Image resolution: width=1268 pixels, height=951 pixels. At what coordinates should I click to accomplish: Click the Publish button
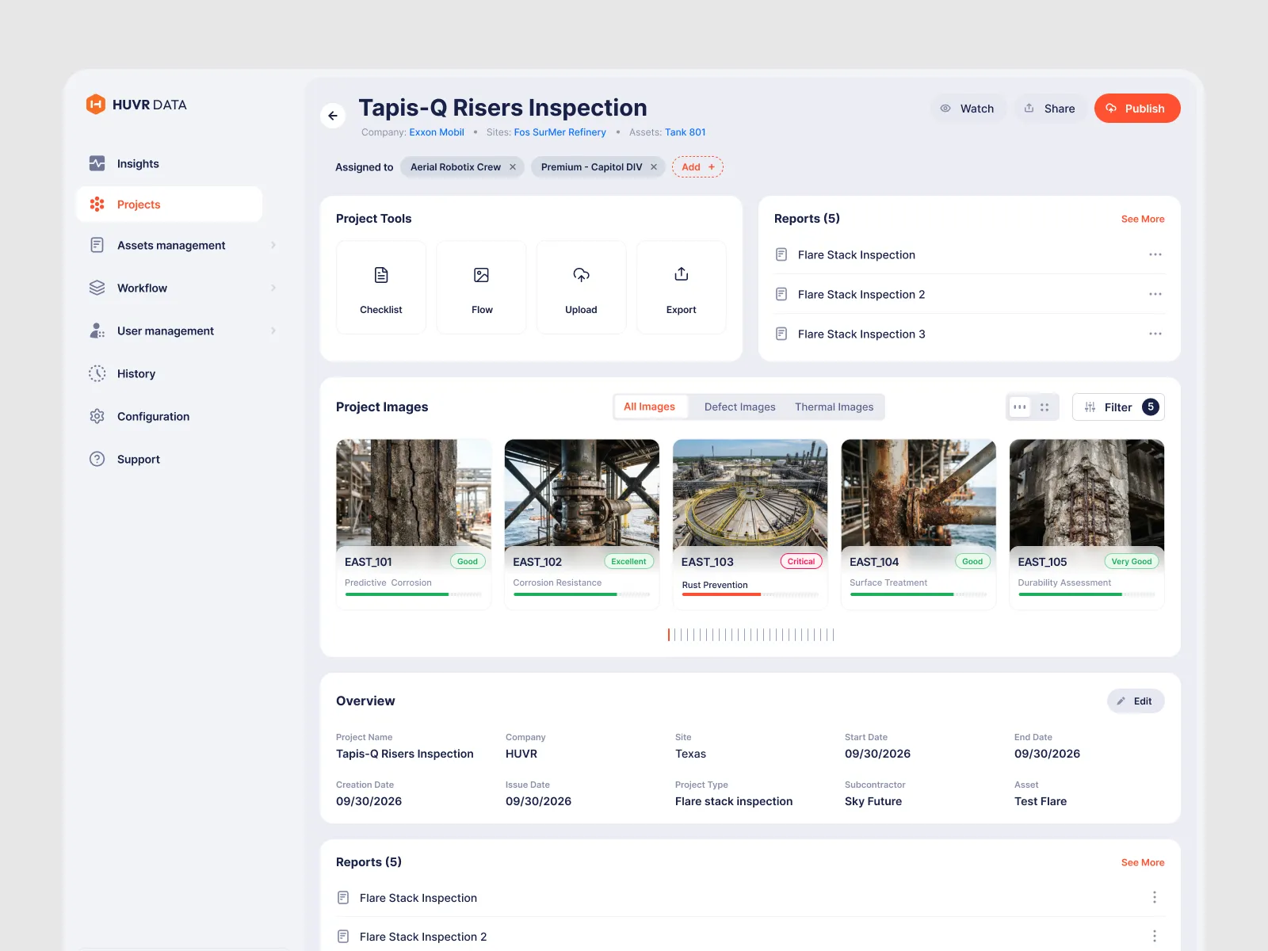[1137, 109]
